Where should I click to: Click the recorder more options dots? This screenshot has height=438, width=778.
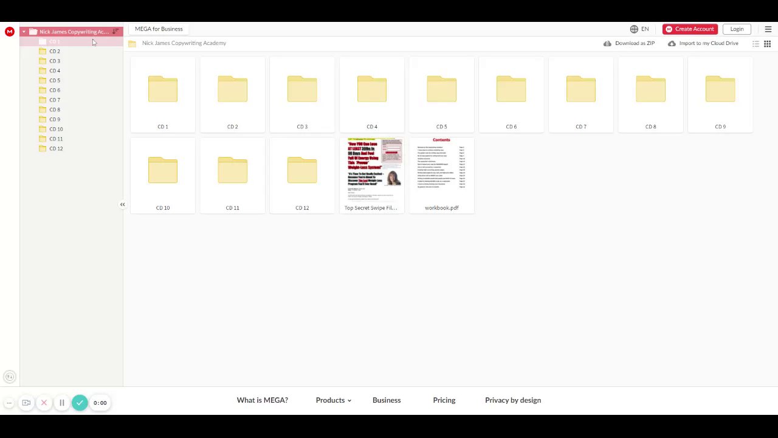tap(9, 403)
